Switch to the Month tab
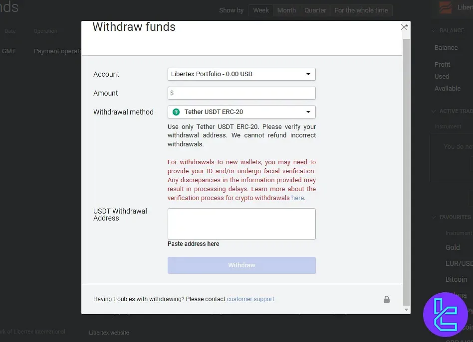473x342 pixels. (286, 10)
